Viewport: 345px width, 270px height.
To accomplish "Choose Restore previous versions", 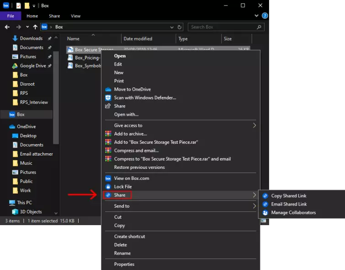I will (x=139, y=167).
